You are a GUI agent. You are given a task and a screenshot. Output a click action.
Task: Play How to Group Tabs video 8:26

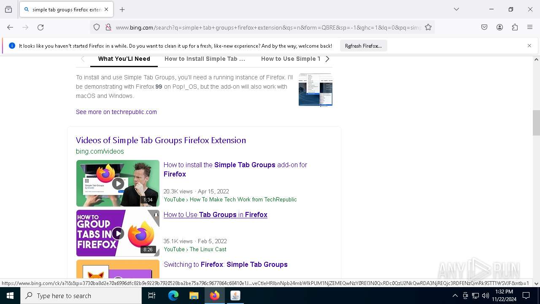point(118,233)
